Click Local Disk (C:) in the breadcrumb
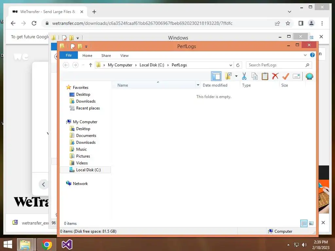 [x=152, y=65]
